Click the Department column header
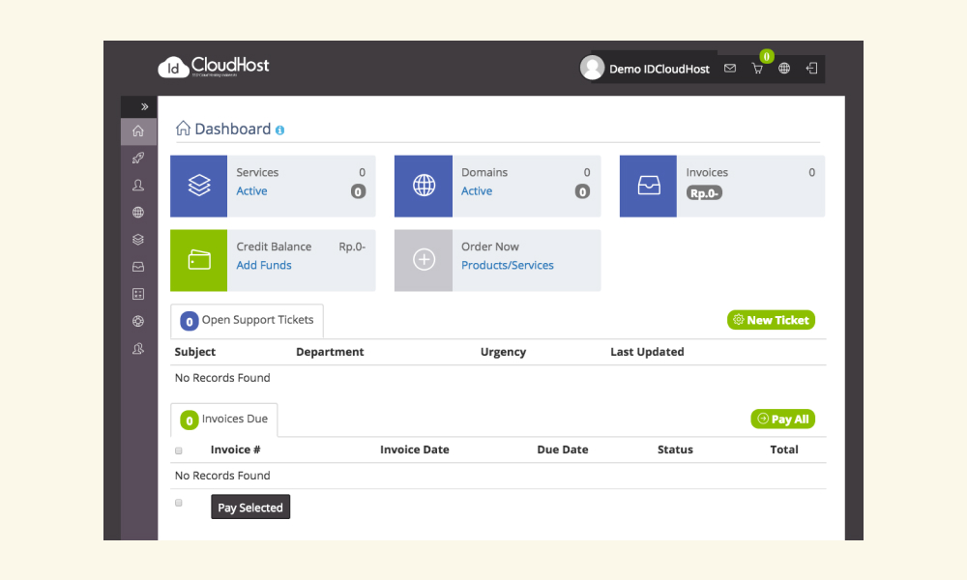 (x=330, y=352)
